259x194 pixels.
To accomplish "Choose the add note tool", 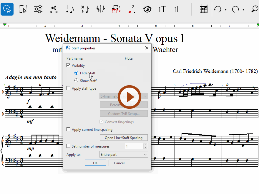I will 69,9.
